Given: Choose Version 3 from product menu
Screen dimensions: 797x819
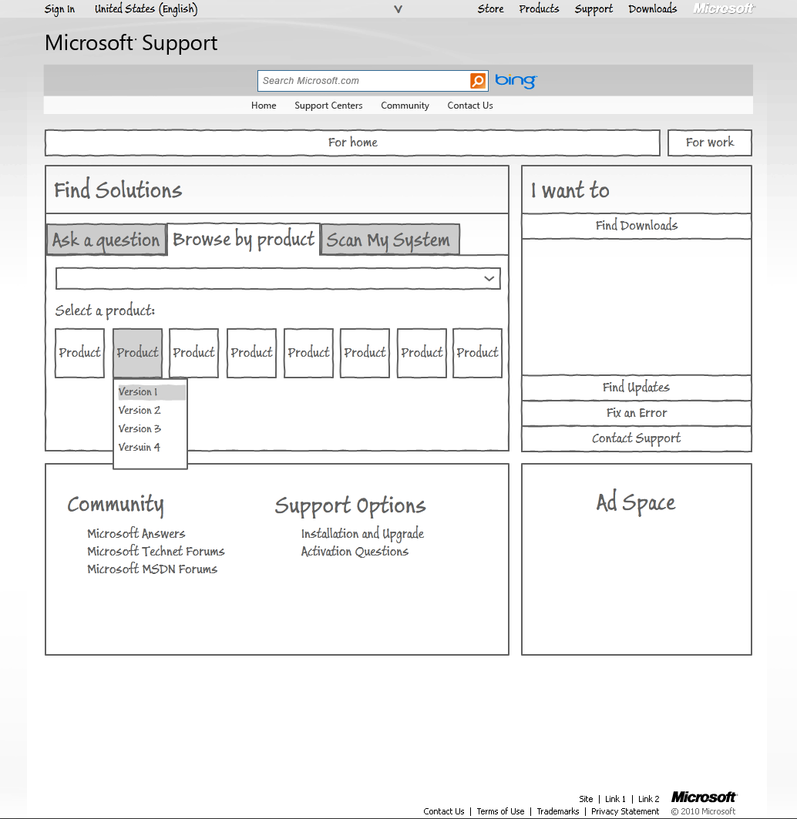Looking at the screenshot, I should coord(140,429).
